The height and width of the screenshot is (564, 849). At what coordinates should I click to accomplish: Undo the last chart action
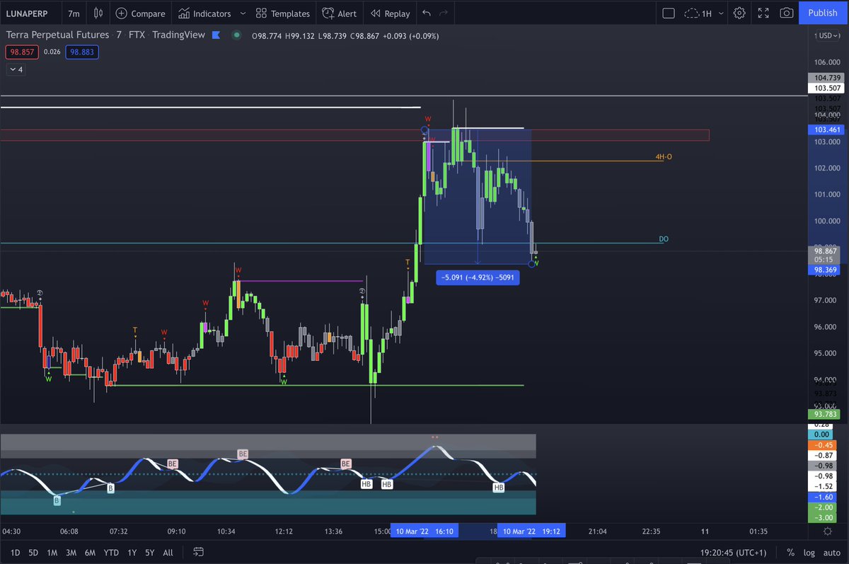426,13
